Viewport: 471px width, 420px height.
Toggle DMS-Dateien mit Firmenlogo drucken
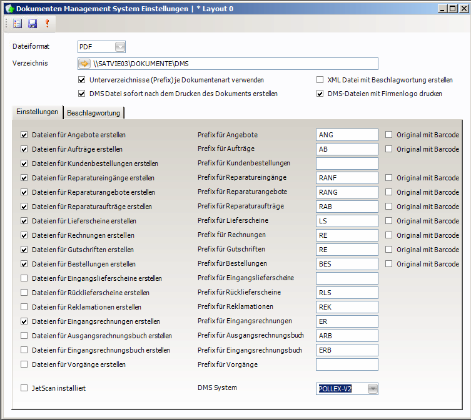point(320,94)
